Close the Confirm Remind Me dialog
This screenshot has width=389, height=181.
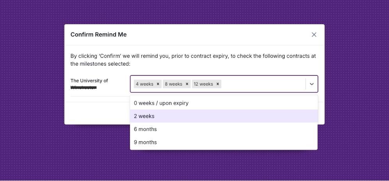pos(314,35)
